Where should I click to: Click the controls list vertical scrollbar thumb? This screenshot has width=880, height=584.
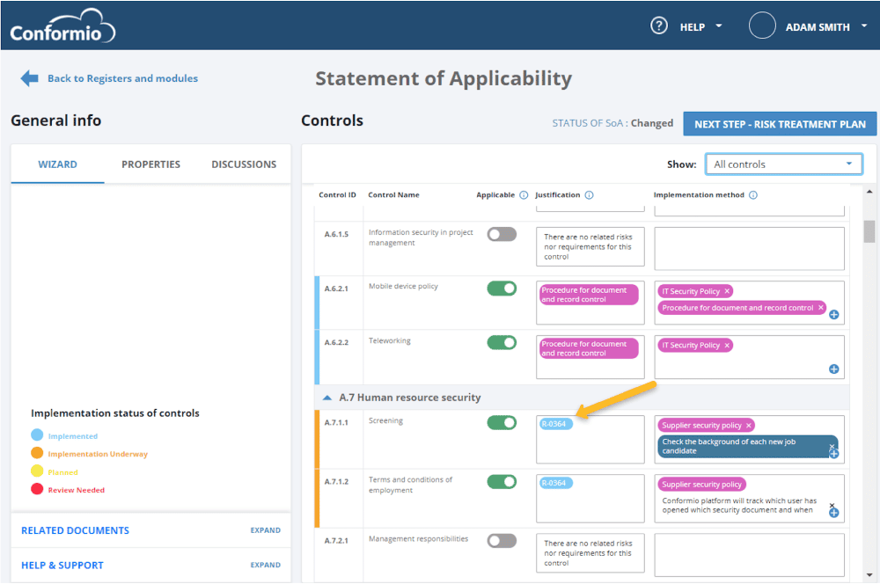[869, 230]
